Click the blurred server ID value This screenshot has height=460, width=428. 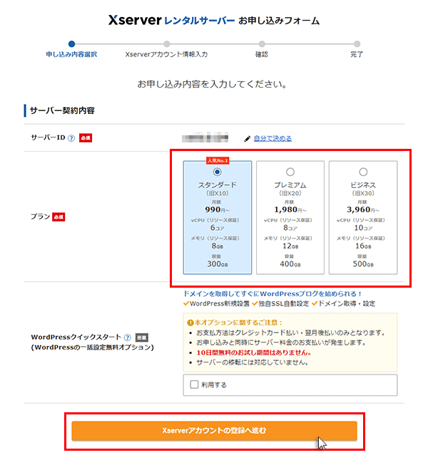(205, 138)
